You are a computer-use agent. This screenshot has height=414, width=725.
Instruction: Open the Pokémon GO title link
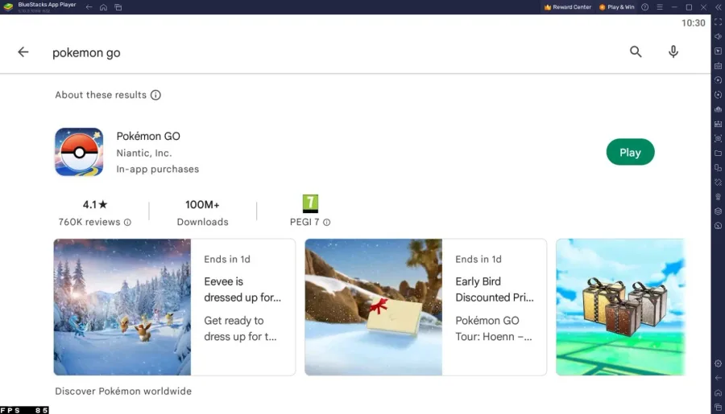click(148, 136)
